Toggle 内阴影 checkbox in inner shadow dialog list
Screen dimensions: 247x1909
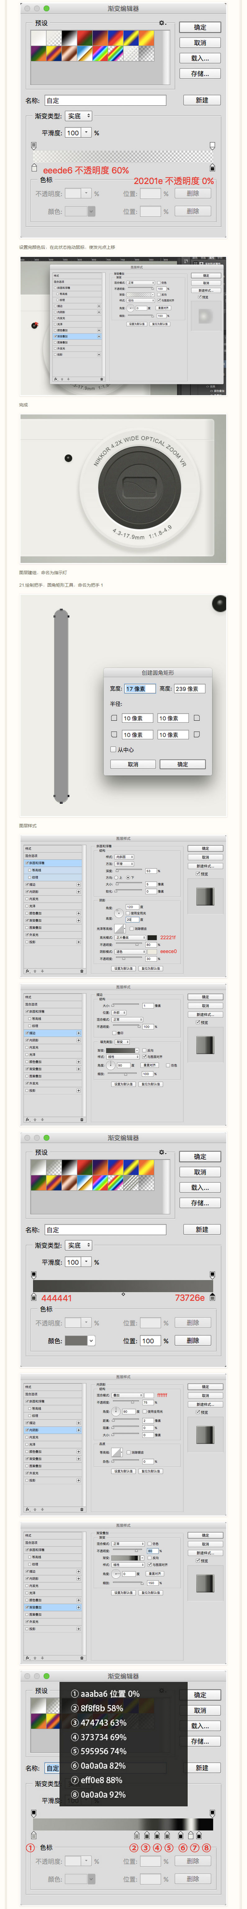(27, 1429)
